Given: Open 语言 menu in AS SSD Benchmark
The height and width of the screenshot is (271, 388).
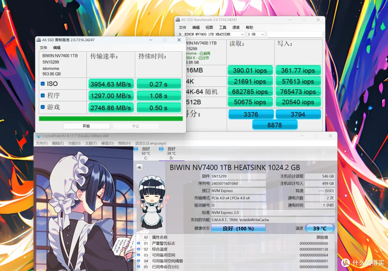Looking at the screenshot, I should coord(236,27).
